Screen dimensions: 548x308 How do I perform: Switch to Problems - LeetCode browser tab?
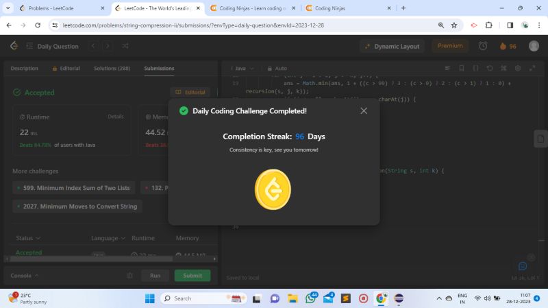[62, 8]
